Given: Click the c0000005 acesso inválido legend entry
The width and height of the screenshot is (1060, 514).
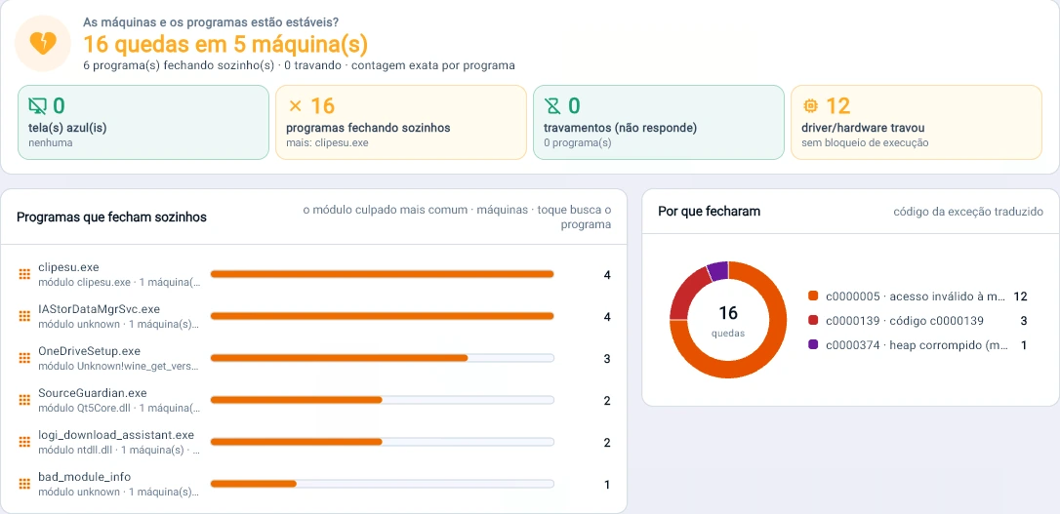Looking at the screenshot, I should (917, 296).
